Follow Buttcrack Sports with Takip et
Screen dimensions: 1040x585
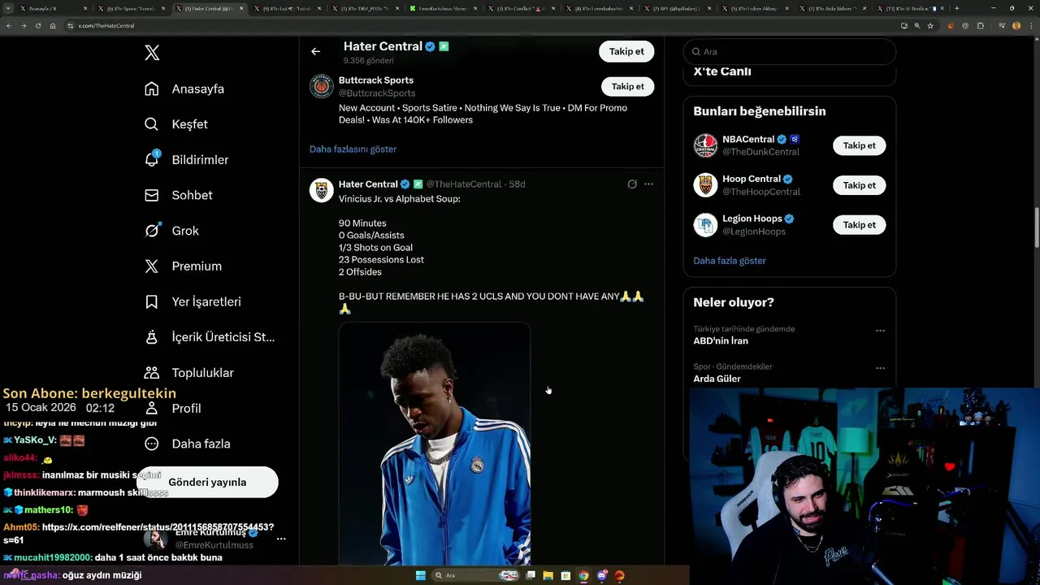(627, 86)
